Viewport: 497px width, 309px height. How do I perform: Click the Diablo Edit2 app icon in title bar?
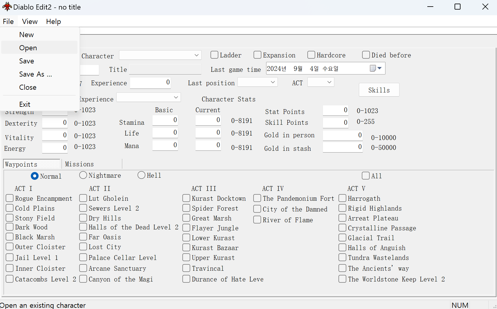coord(7,7)
